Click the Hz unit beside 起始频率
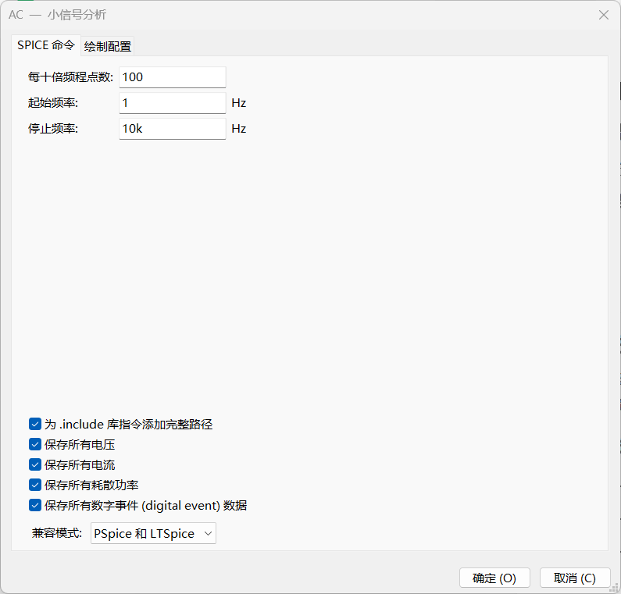 238,103
